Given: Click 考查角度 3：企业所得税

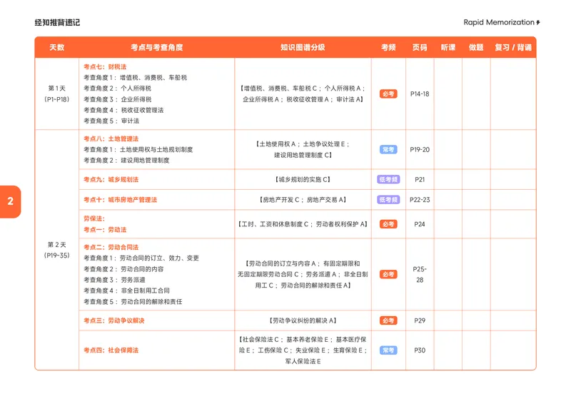Looking at the screenshot, I should click(x=117, y=99).
